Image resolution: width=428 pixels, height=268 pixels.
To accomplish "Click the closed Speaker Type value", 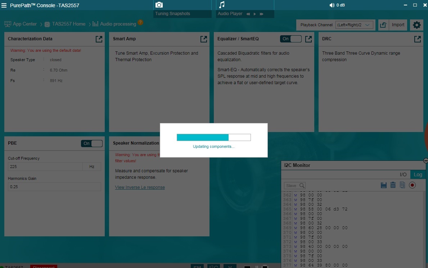I will click(55, 60).
